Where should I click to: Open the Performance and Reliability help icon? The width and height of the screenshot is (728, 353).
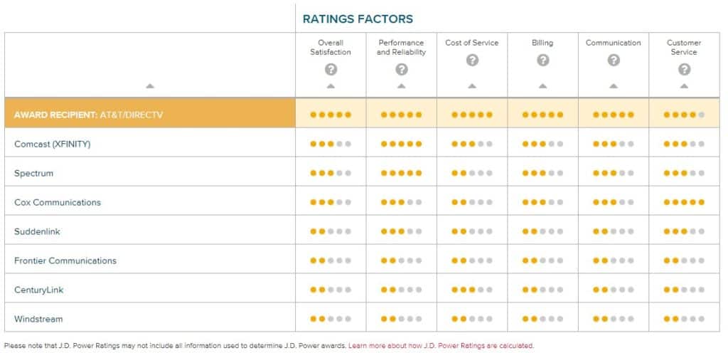point(402,70)
